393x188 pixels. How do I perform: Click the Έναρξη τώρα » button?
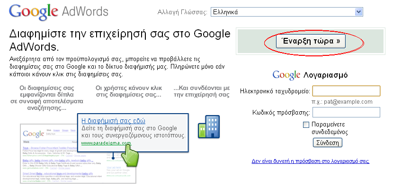311,41
